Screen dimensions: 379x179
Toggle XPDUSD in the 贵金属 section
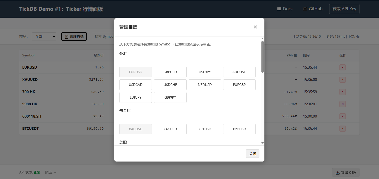coord(239,129)
